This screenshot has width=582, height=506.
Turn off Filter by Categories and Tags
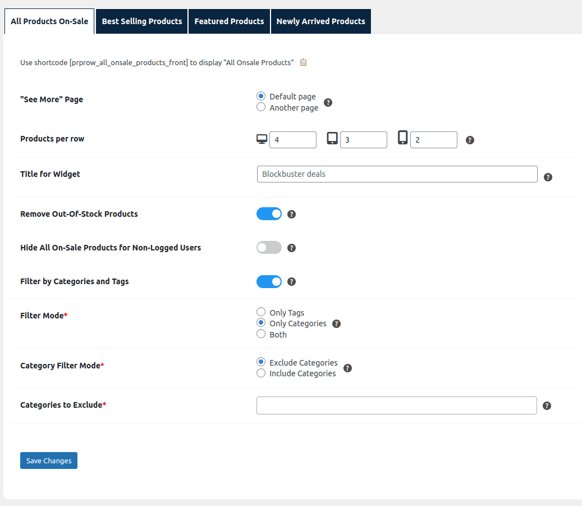tap(269, 281)
